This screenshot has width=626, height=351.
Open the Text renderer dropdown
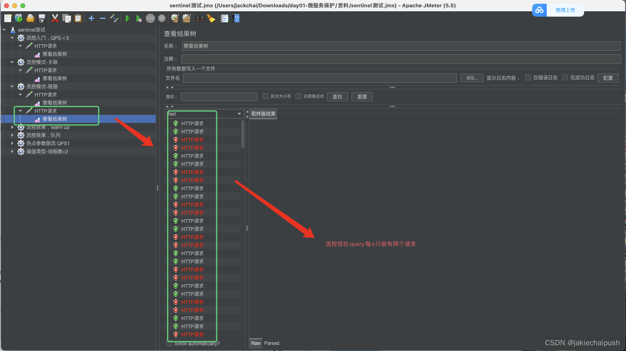pyautogui.click(x=204, y=114)
